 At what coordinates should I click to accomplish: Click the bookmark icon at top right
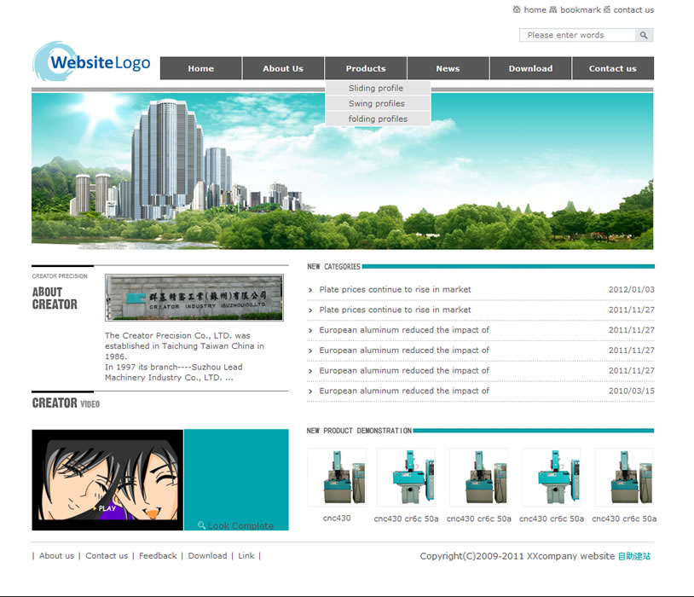pyautogui.click(x=553, y=9)
